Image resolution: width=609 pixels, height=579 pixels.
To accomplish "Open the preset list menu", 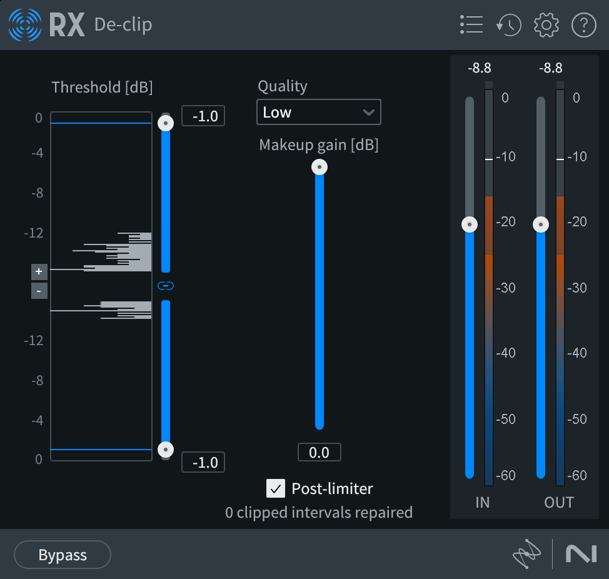I will (x=471, y=25).
